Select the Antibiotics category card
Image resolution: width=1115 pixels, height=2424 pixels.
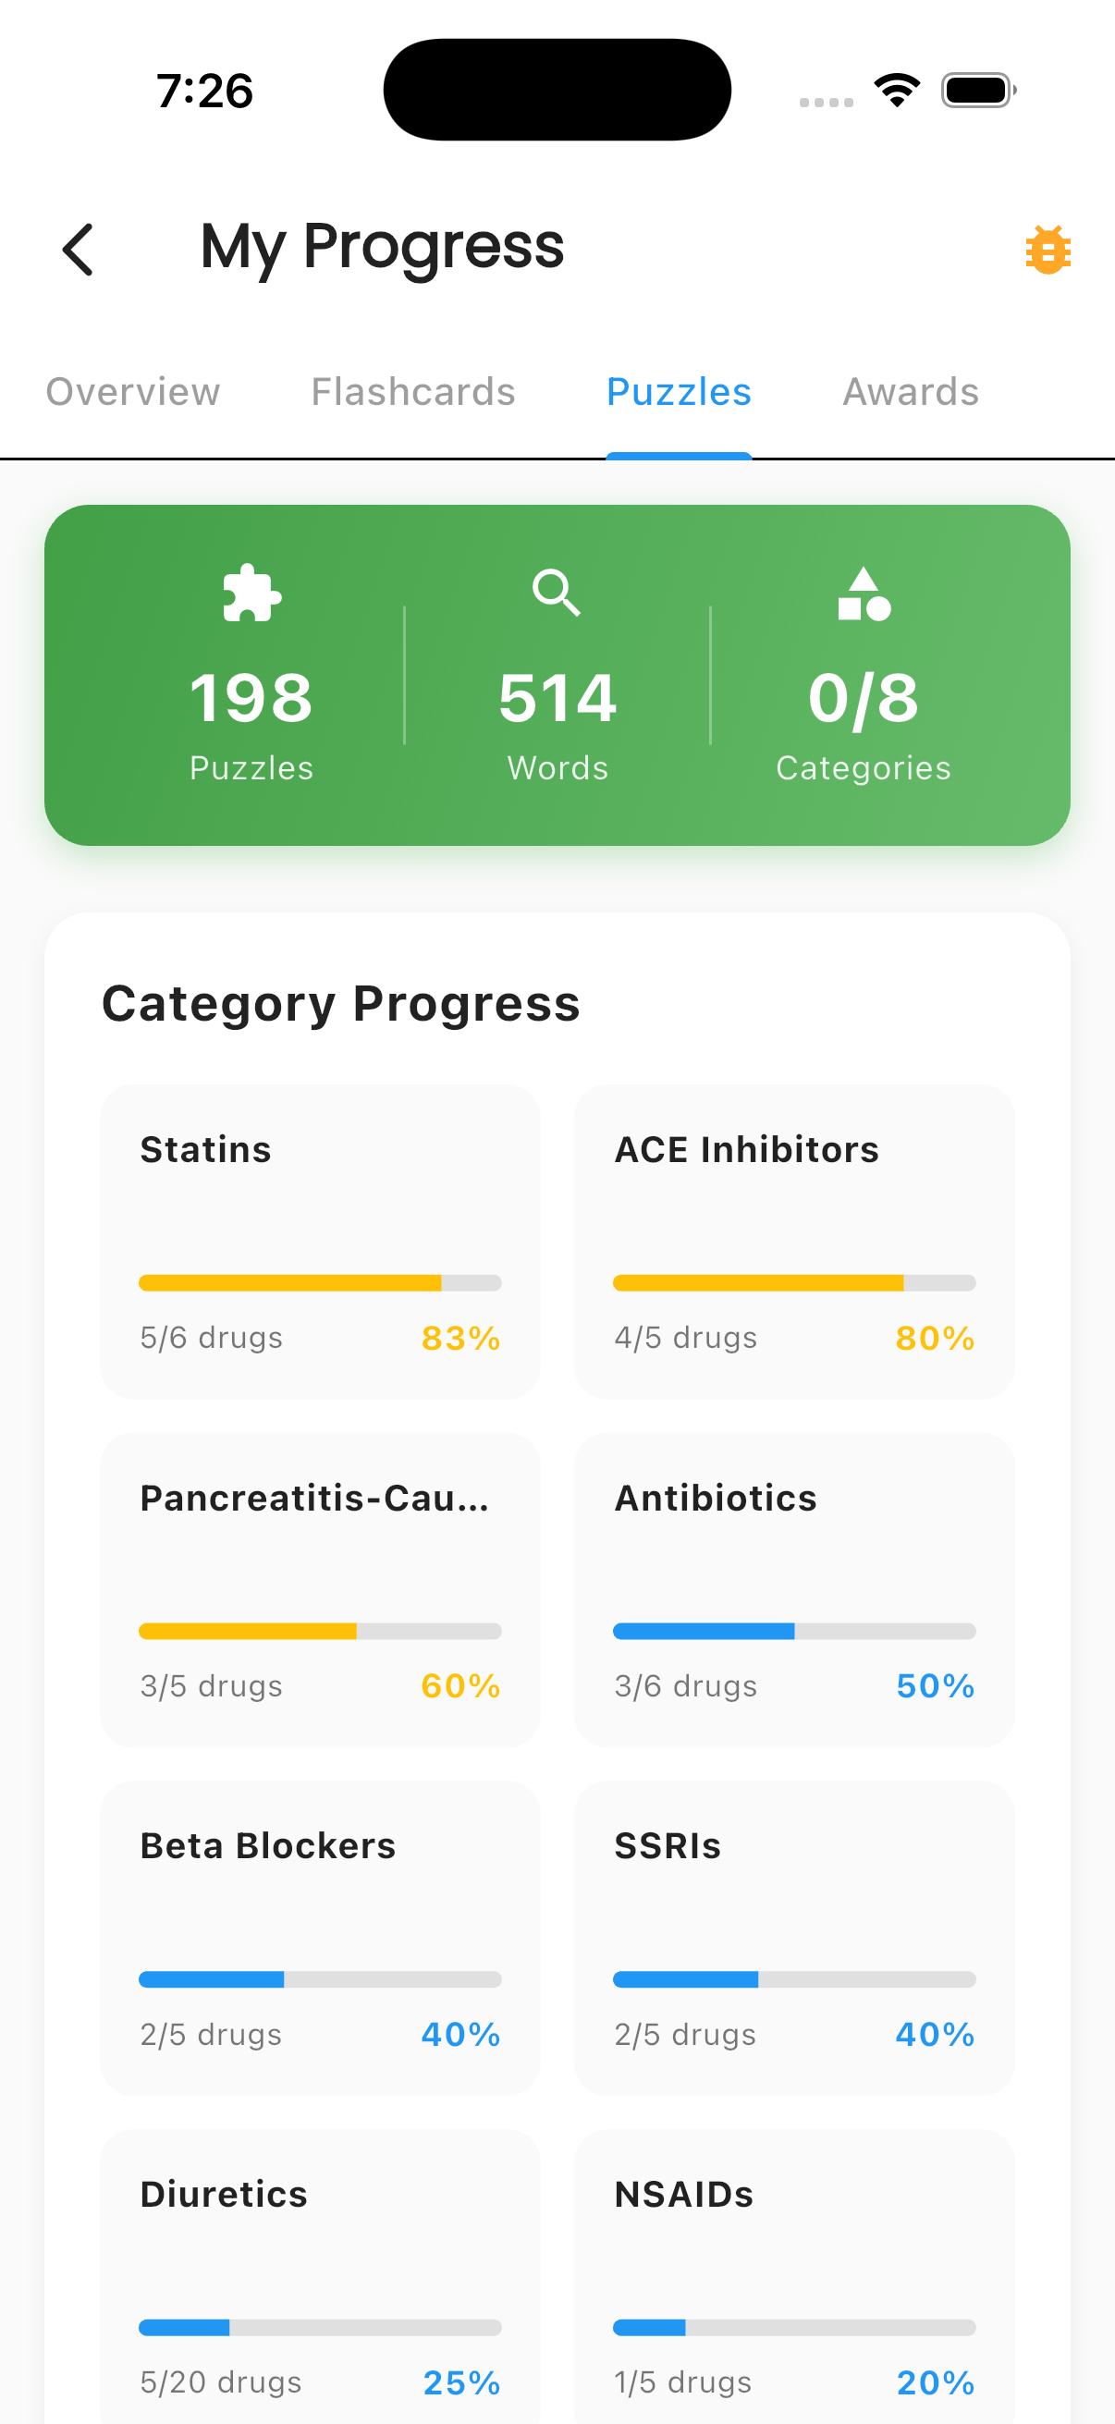pyautogui.click(x=794, y=1588)
